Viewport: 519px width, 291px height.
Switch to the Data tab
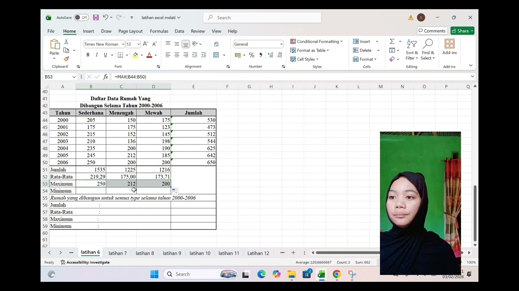point(179,31)
